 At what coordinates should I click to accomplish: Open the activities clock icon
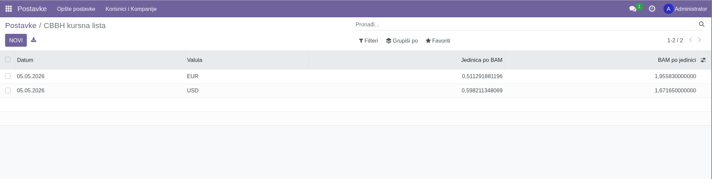652,9
